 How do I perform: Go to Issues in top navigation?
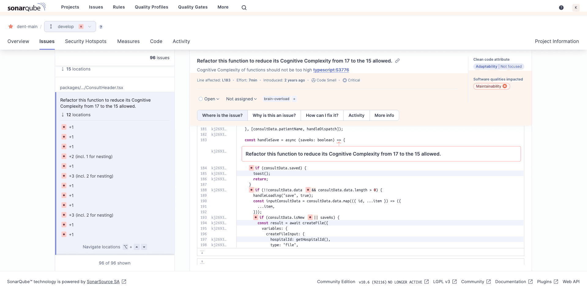96,7
